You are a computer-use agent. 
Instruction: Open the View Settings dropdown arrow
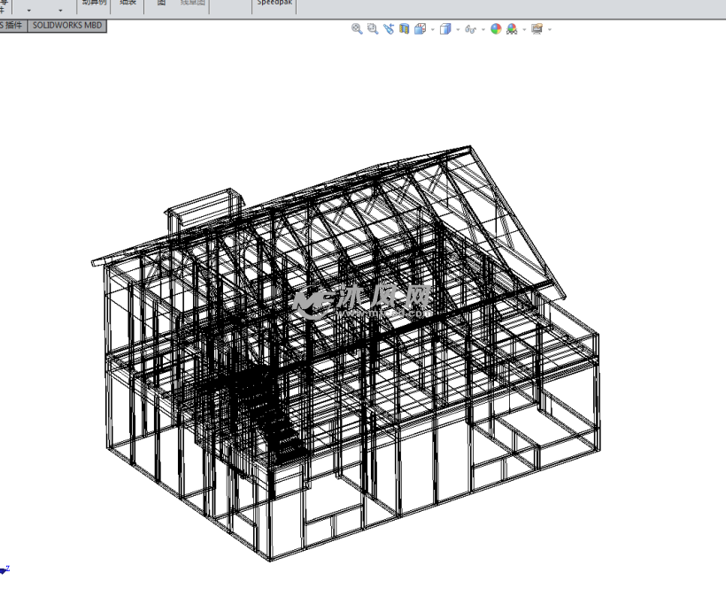(x=547, y=29)
